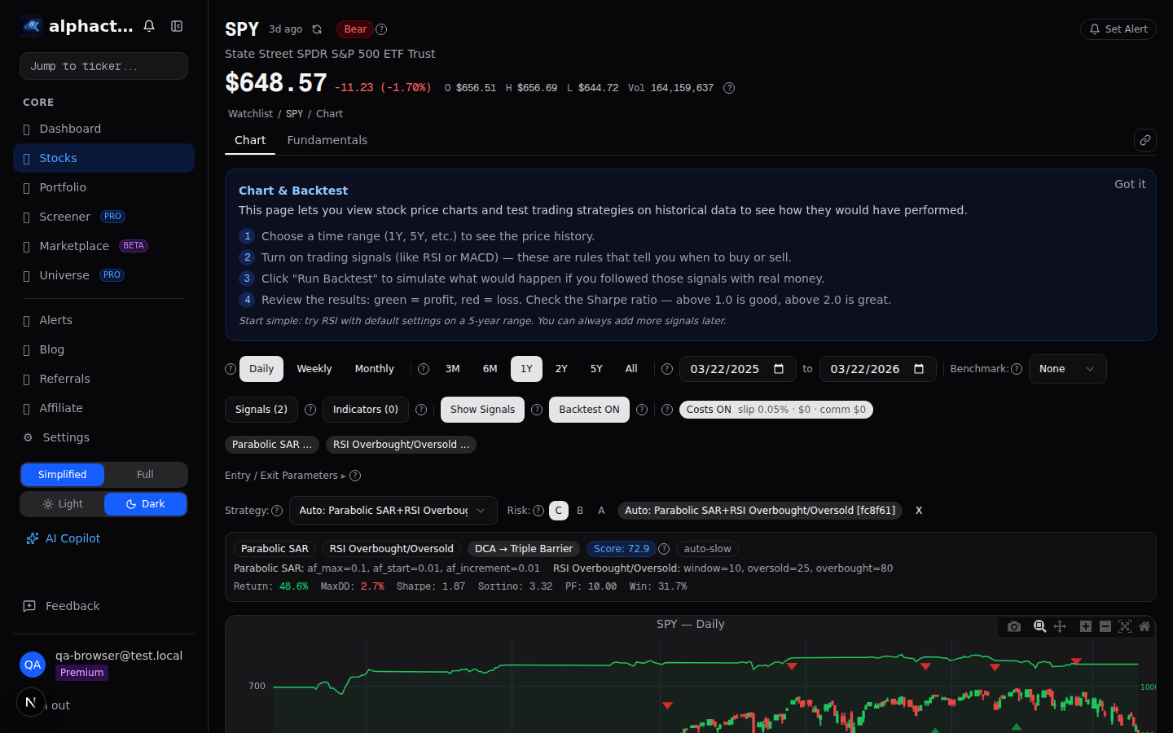Reset chart axes with the home icon
Image resolution: width=1173 pixels, height=733 pixels.
pyautogui.click(x=1144, y=626)
